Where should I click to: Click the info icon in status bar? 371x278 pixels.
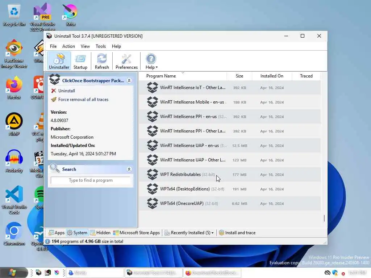tap(47, 241)
